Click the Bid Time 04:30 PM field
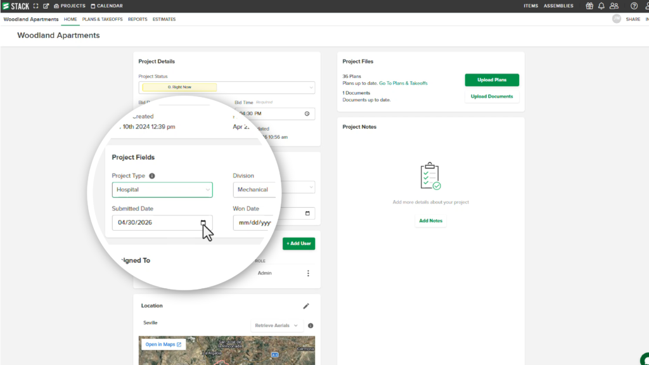 [x=274, y=114]
